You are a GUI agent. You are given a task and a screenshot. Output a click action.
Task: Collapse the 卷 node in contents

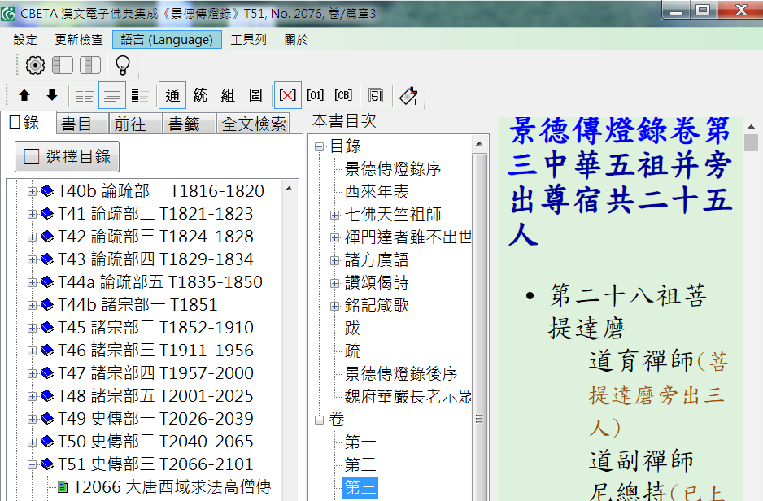[x=320, y=420]
